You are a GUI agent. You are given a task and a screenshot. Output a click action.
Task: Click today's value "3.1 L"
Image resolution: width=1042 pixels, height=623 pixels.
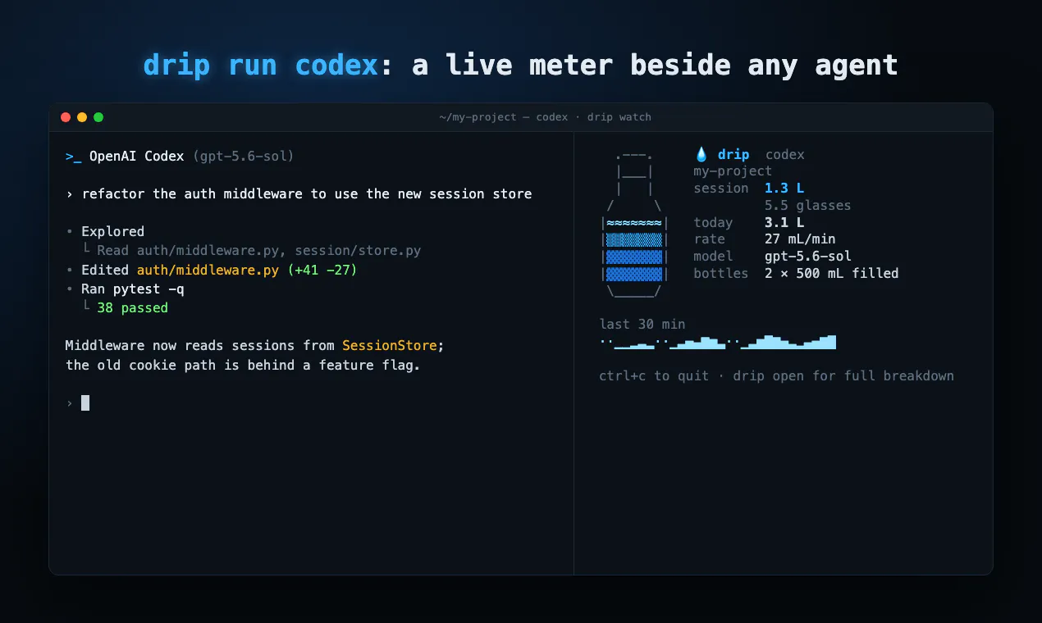784,222
